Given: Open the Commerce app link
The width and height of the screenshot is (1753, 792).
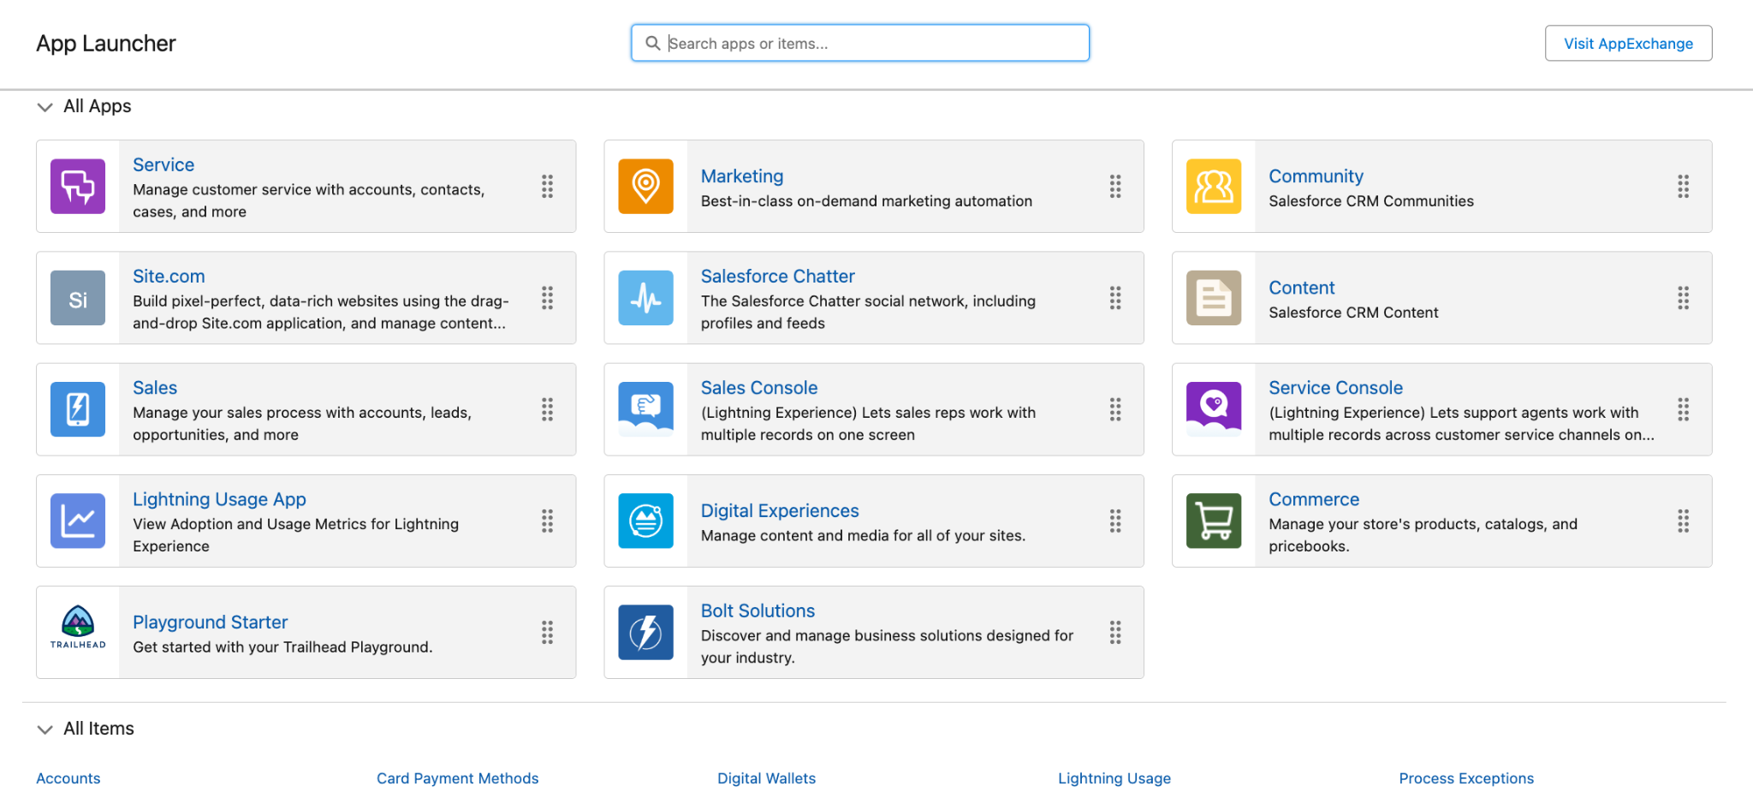Looking at the screenshot, I should coord(1314,499).
